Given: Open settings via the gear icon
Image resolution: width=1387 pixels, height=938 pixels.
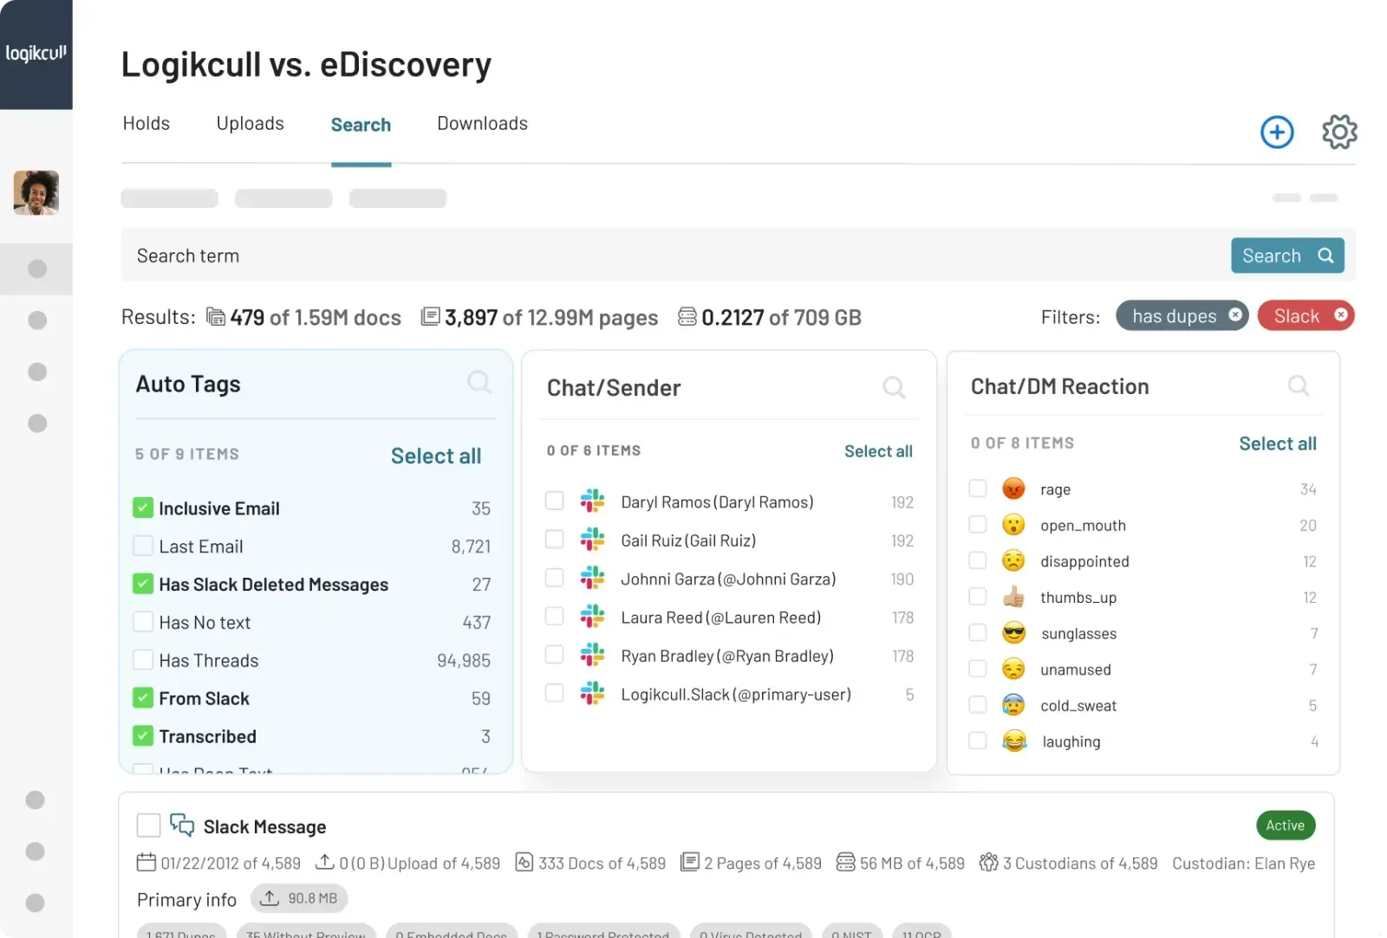Looking at the screenshot, I should coord(1338,133).
